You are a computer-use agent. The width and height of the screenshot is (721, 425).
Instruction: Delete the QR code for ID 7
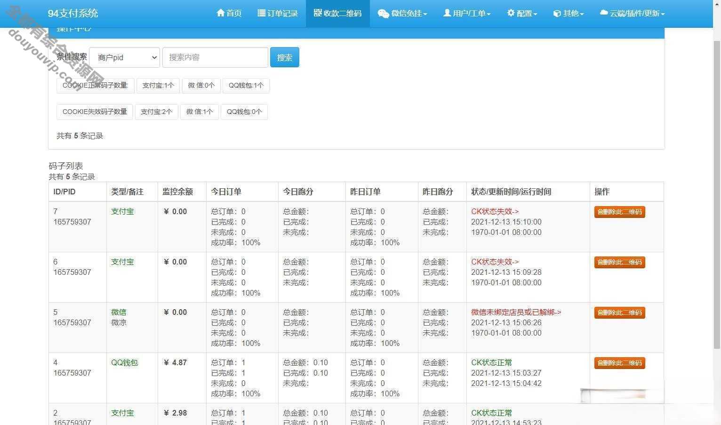[619, 212]
